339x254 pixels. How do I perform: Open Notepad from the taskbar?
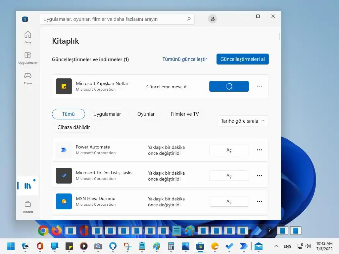pyautogui.click(x=142, y=246)
